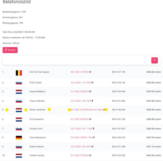The width and height of the screenshot is (163, 161).
Task: Open the SLO-2022-108-7052 pigeon link
Action: [x=81, y=101]
